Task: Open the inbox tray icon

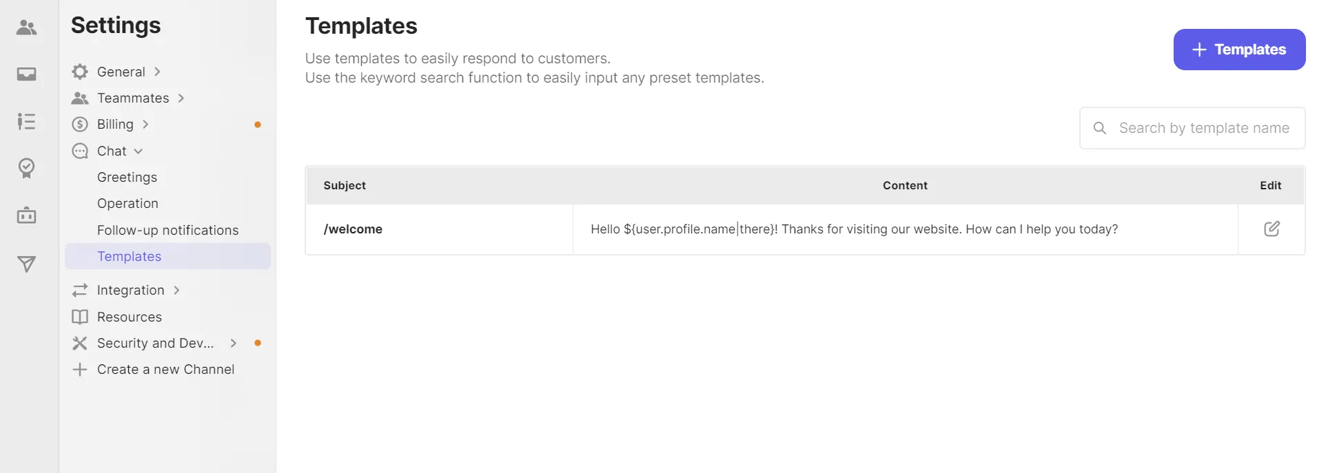Action: click(26, 74)
